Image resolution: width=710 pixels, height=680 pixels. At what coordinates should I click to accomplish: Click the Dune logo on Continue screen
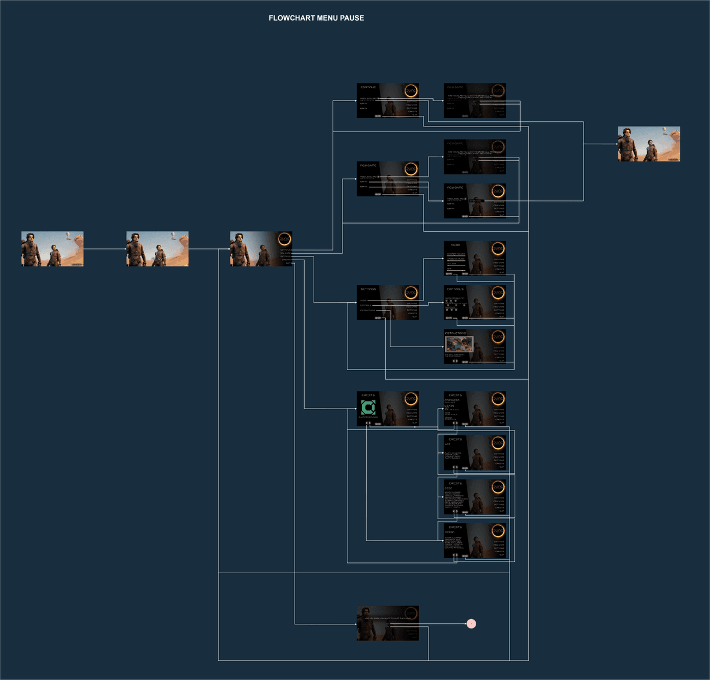pyautogui.click(x=411, y=91)
